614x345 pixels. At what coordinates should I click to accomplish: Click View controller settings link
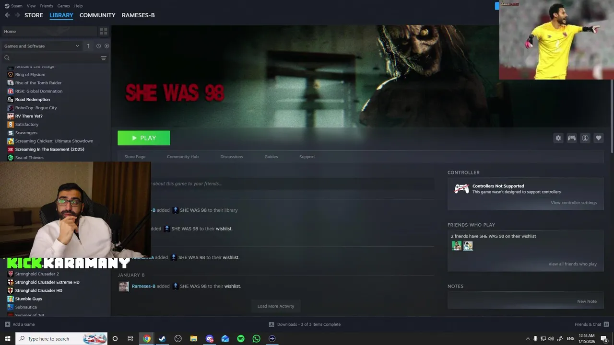pyautogui.click(x=574, y=203)
